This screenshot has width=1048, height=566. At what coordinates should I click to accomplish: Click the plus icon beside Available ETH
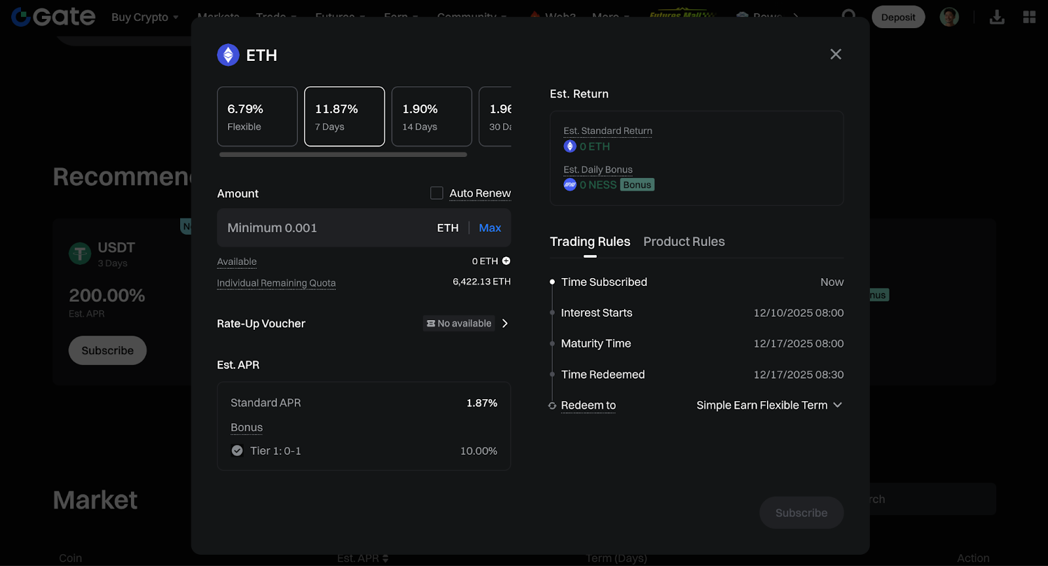tap(506, 261)
